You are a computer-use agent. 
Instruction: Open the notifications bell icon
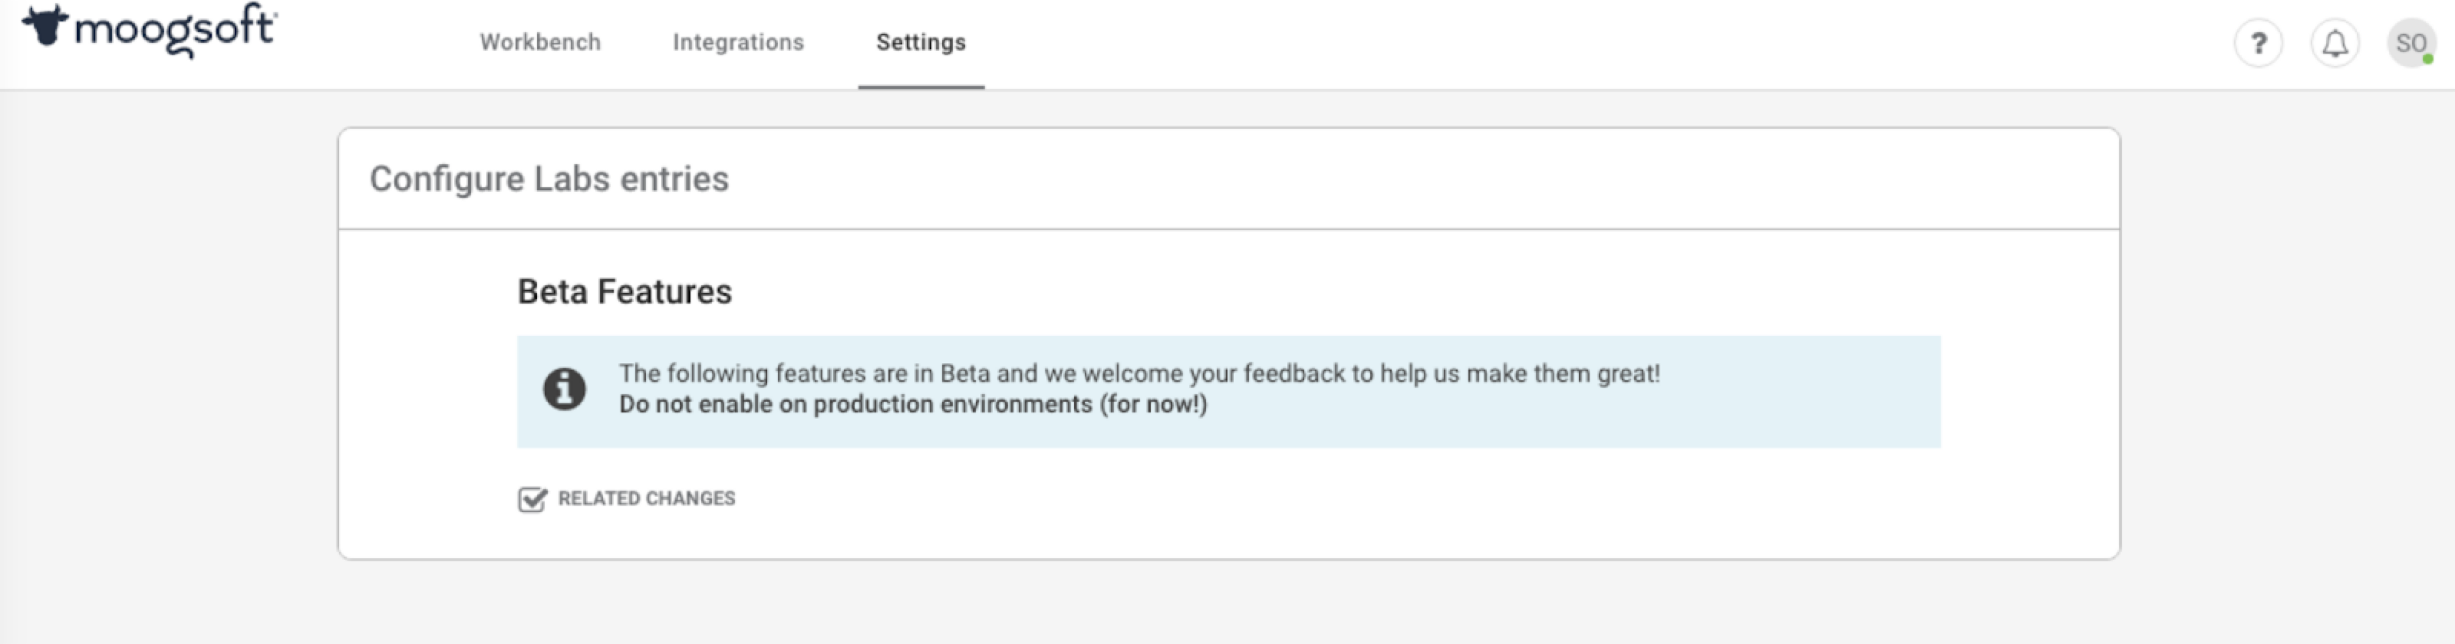tap(2335, 44)
